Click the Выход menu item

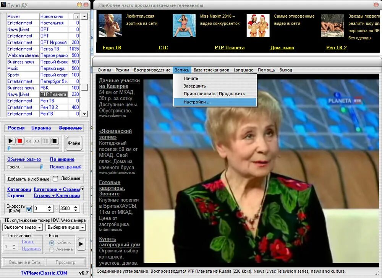point(286,70)
